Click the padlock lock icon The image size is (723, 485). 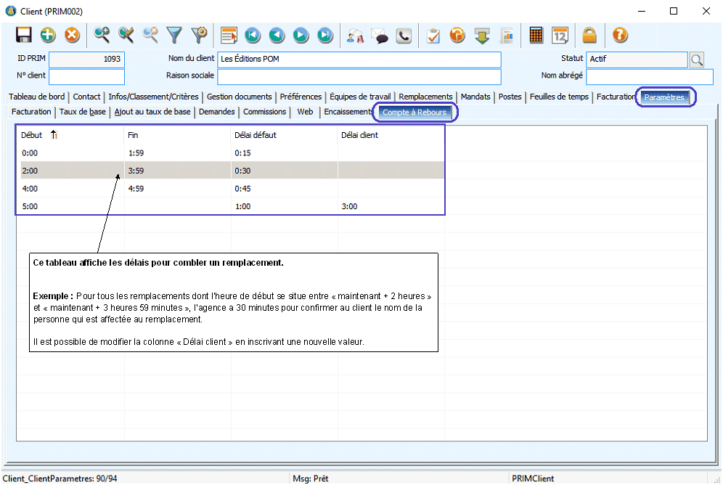589,35
